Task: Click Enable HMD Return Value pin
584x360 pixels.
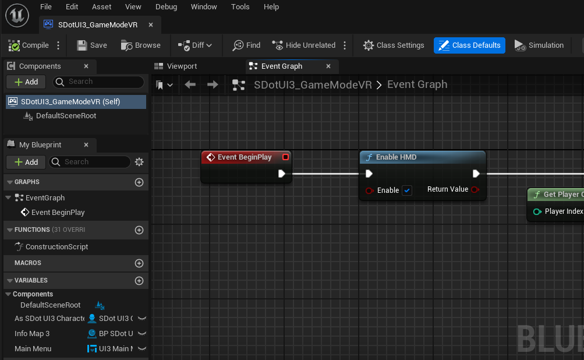Action: click(x=475, y=189)
